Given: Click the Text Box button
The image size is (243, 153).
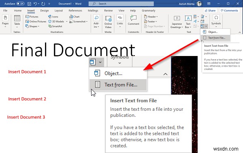Looking at the screenshot, I should tap(188, 22).
